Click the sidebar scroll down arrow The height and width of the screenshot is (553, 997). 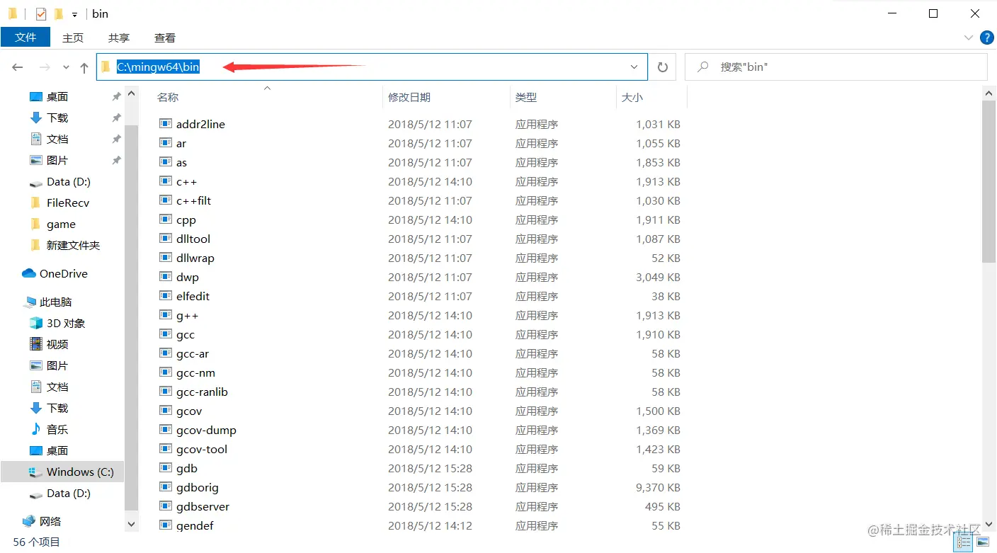(x=131, y=525)
